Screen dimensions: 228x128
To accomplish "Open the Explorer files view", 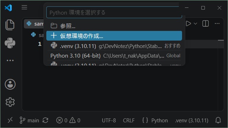I will tap(10, 25).
